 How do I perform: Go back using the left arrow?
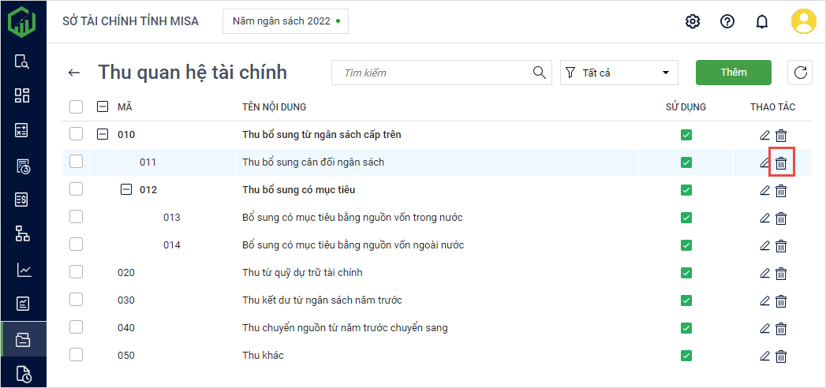74,73
